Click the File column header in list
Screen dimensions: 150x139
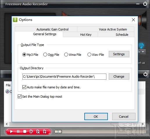(8, 85)
